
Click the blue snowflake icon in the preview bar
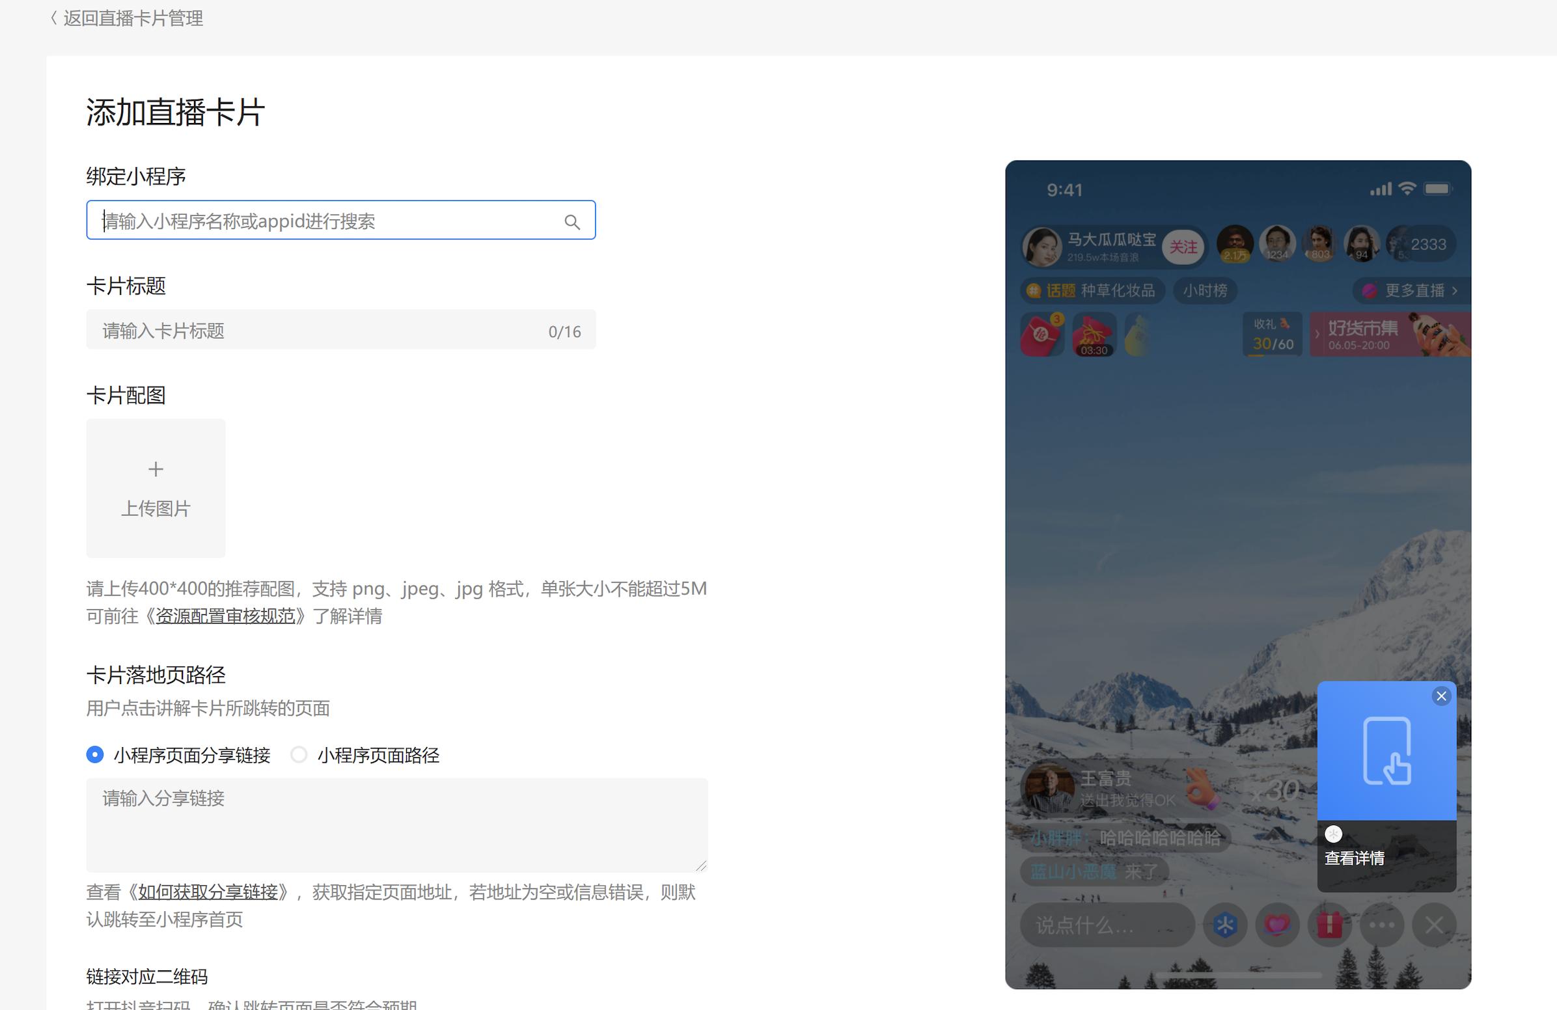coord(1224,925)
